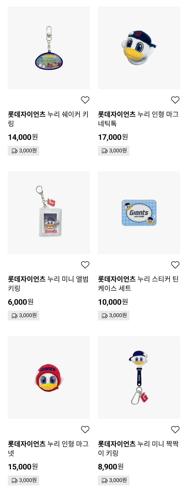Tap the heart for 누리 인형 마그넷

pyautogui.click(x=85, y=430)
